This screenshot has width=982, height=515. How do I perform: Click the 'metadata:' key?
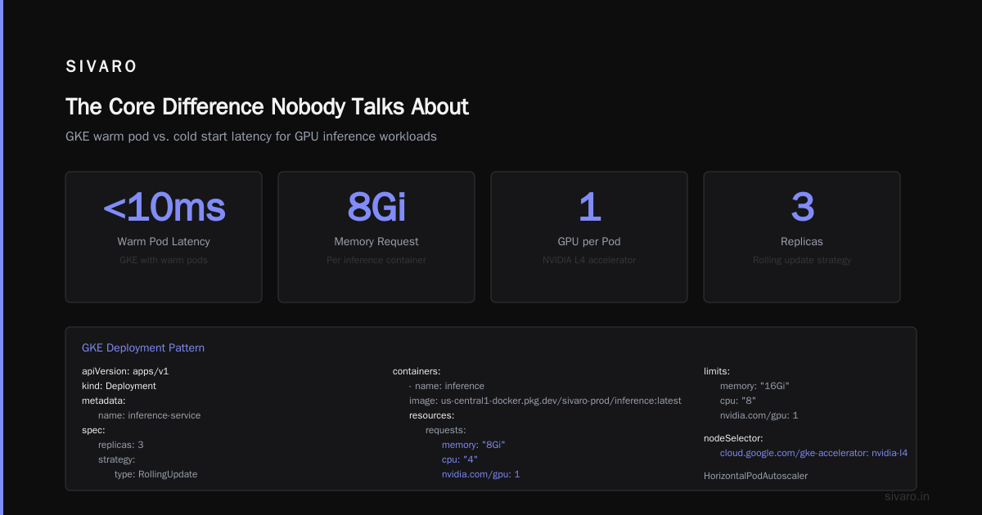[x=103, y=401]
